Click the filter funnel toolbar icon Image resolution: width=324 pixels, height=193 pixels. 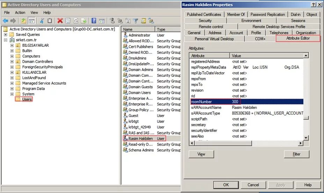(x=135, y=21)
